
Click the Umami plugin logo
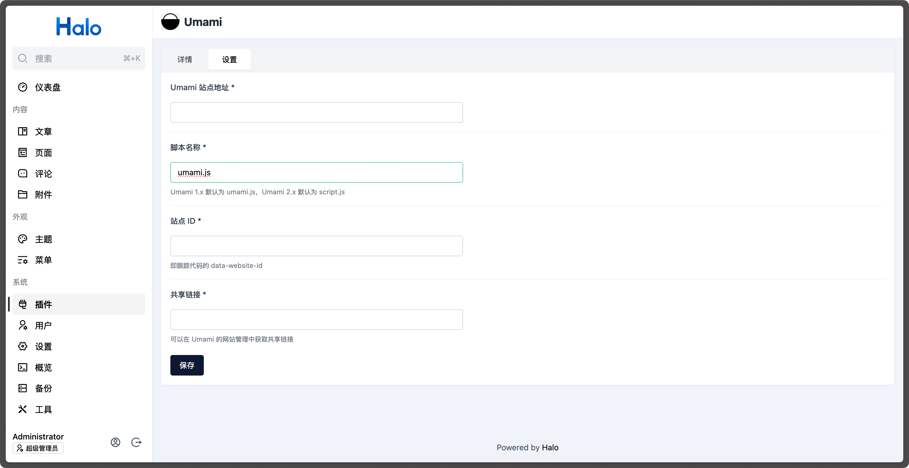pos(170,22)
